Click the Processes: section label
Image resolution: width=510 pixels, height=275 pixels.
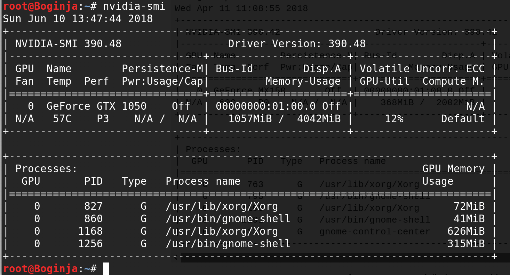pyautogui.click(x=47, y=169)
